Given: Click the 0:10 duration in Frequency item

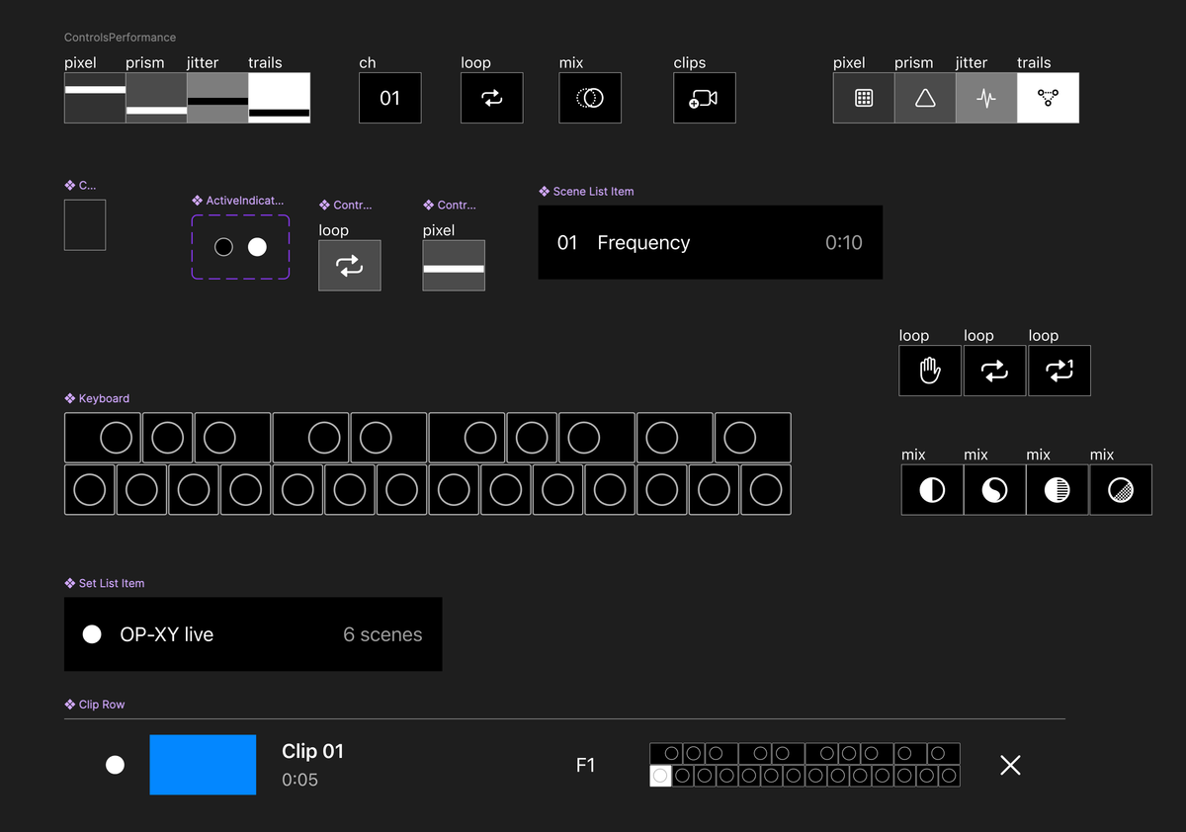Looking at the screenshot, I should 844,243.
